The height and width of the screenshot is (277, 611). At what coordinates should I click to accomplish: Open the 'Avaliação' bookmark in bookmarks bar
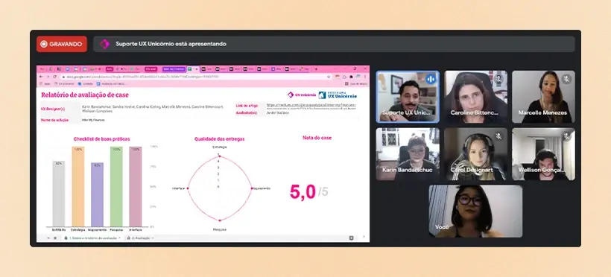[111, 83]
